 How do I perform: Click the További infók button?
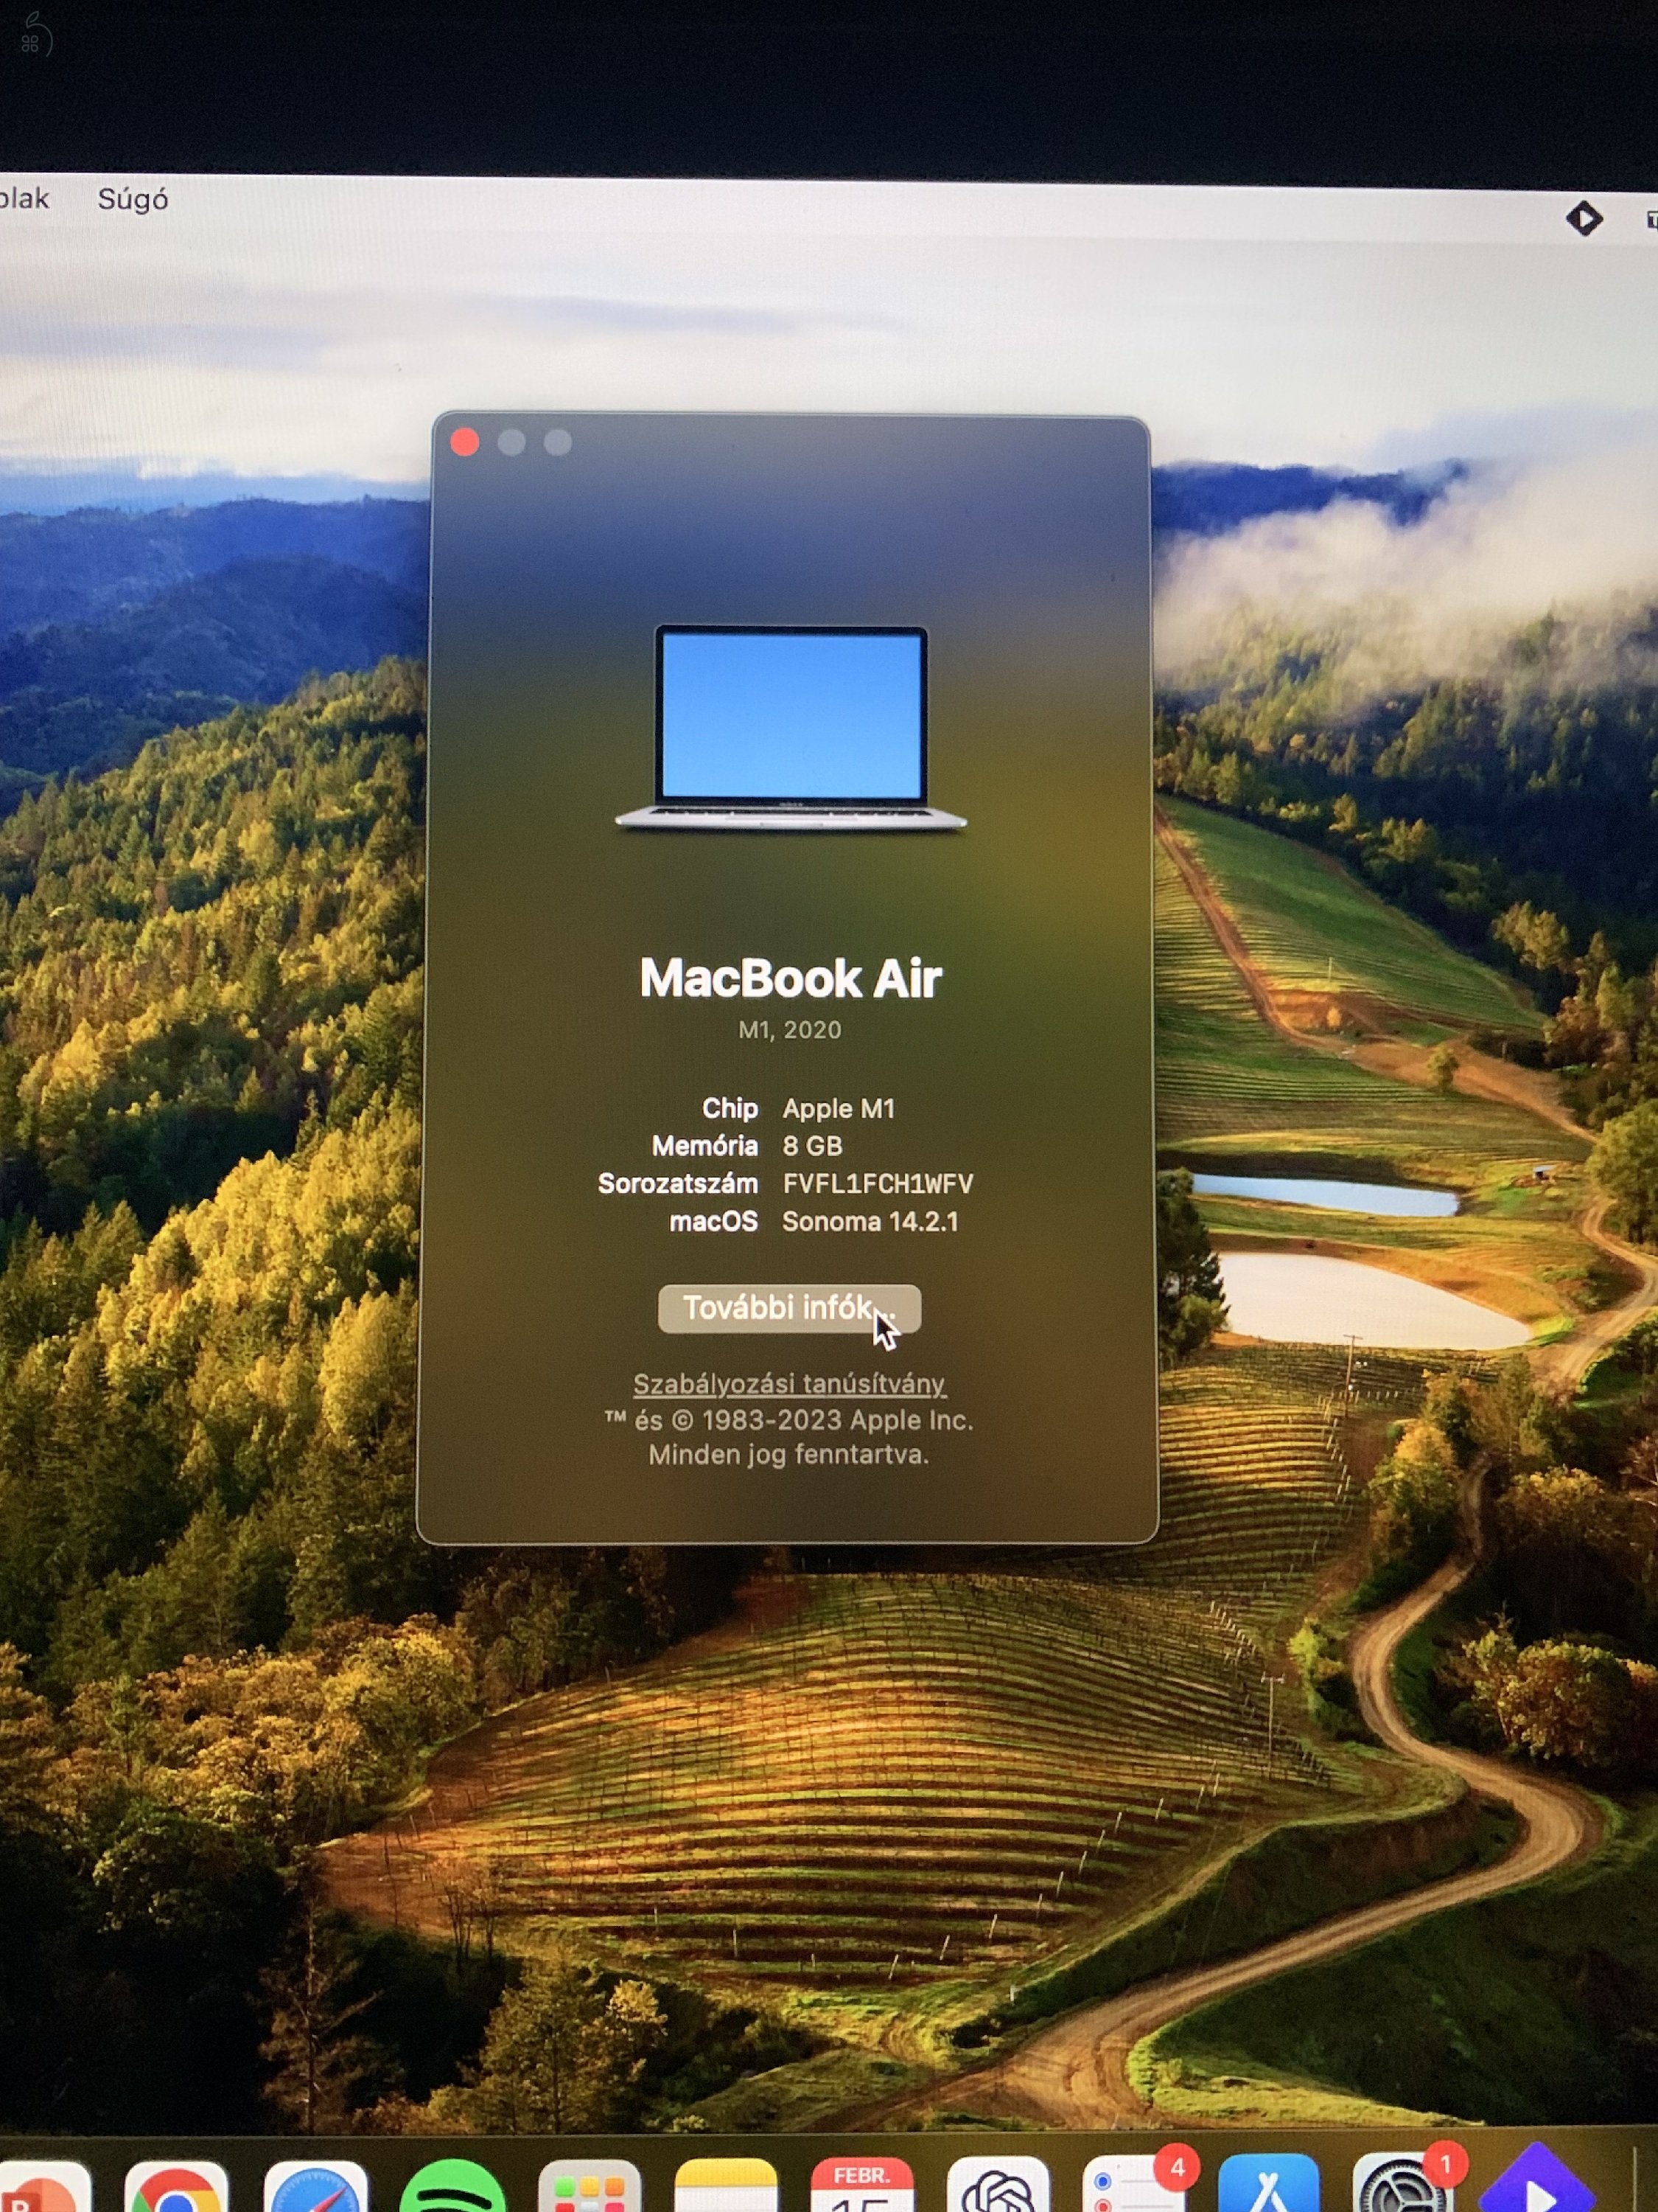point(788,1310)
